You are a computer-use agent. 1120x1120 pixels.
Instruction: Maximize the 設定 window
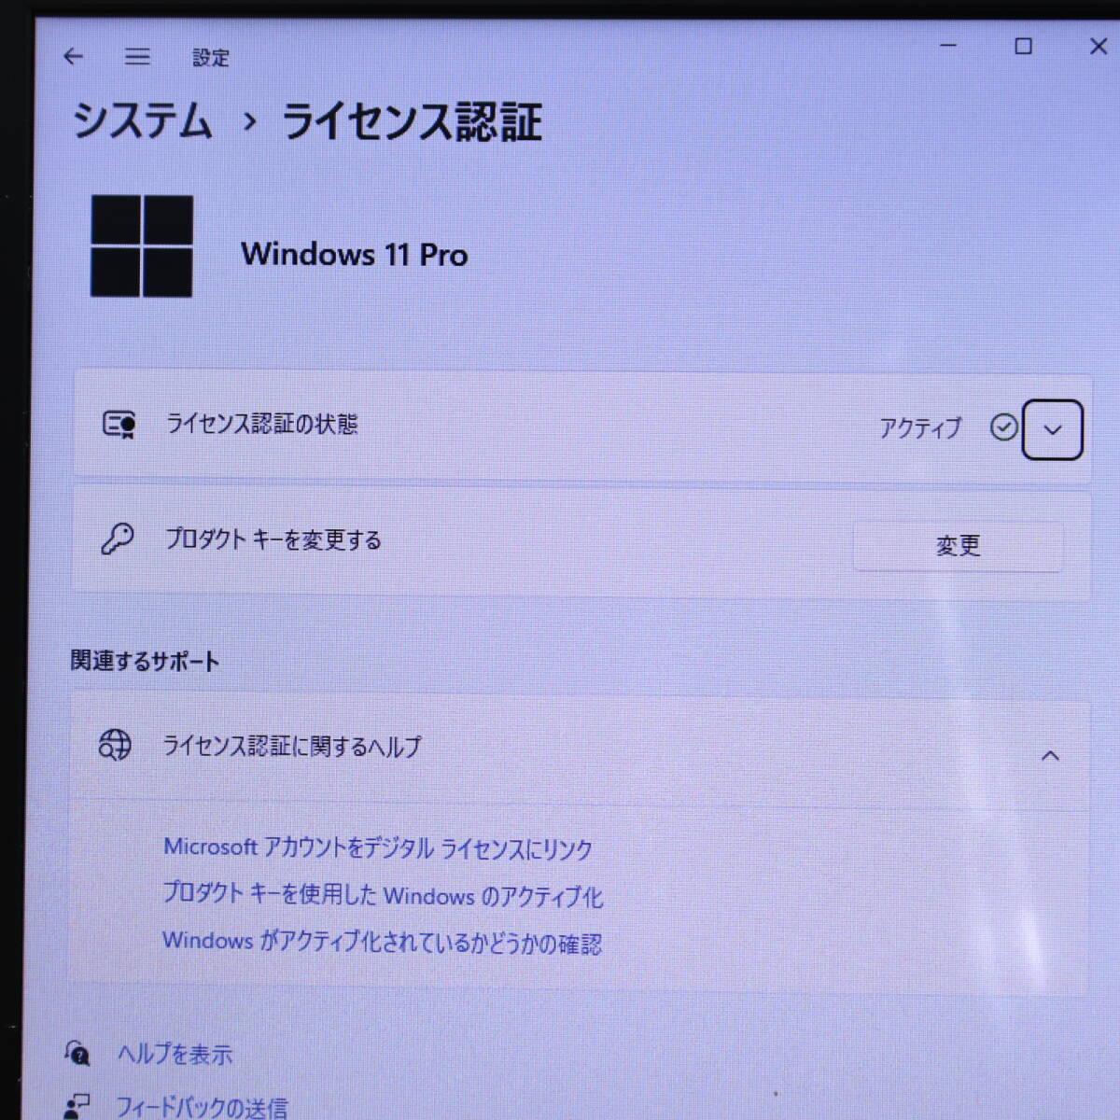click(x=1023, y=46)
